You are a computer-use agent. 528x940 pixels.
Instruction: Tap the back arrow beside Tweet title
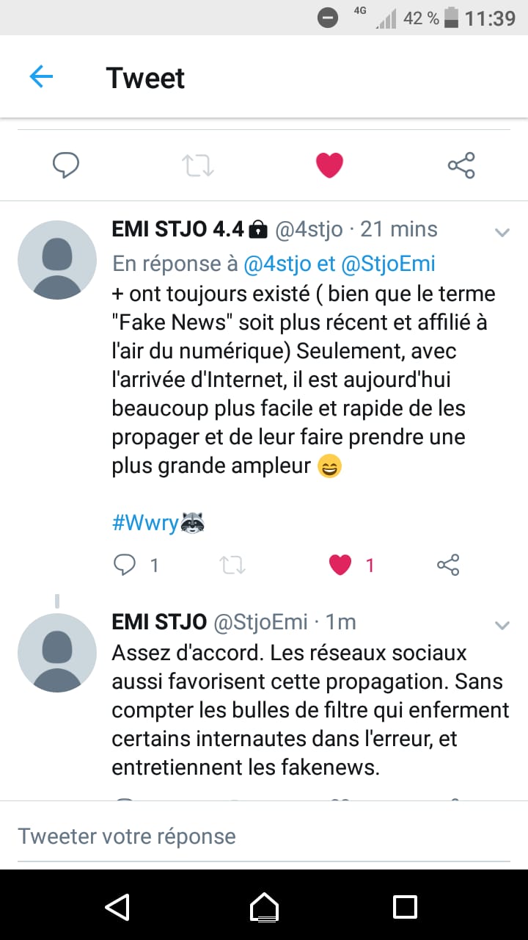coord(41,76)
